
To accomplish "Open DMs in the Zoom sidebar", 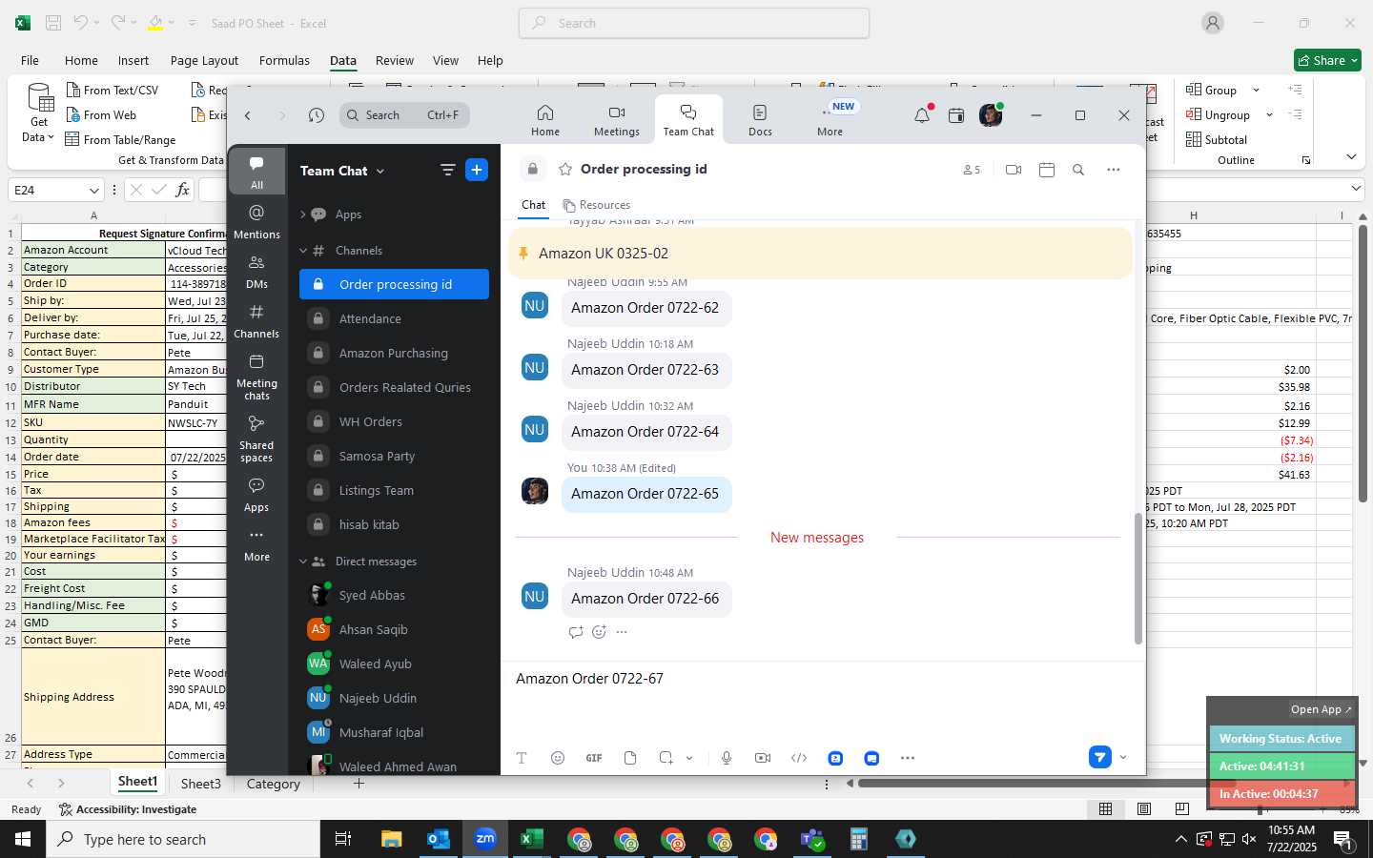I will pos(256,271).
